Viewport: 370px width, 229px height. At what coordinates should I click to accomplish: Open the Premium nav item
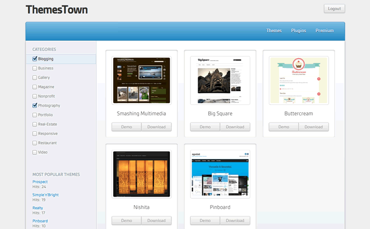click(x=325, y=30)
